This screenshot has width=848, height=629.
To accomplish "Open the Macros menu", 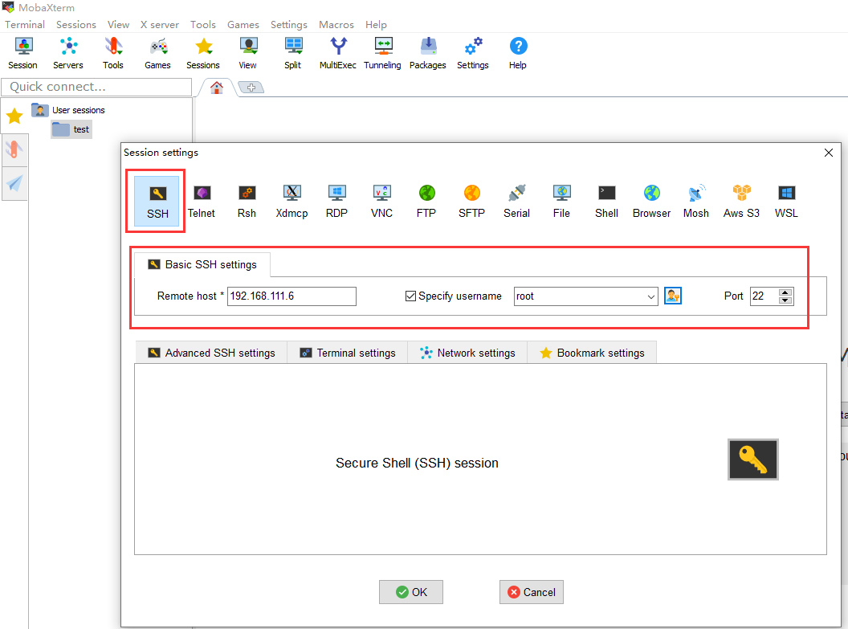I will click(x=336, y=24).
